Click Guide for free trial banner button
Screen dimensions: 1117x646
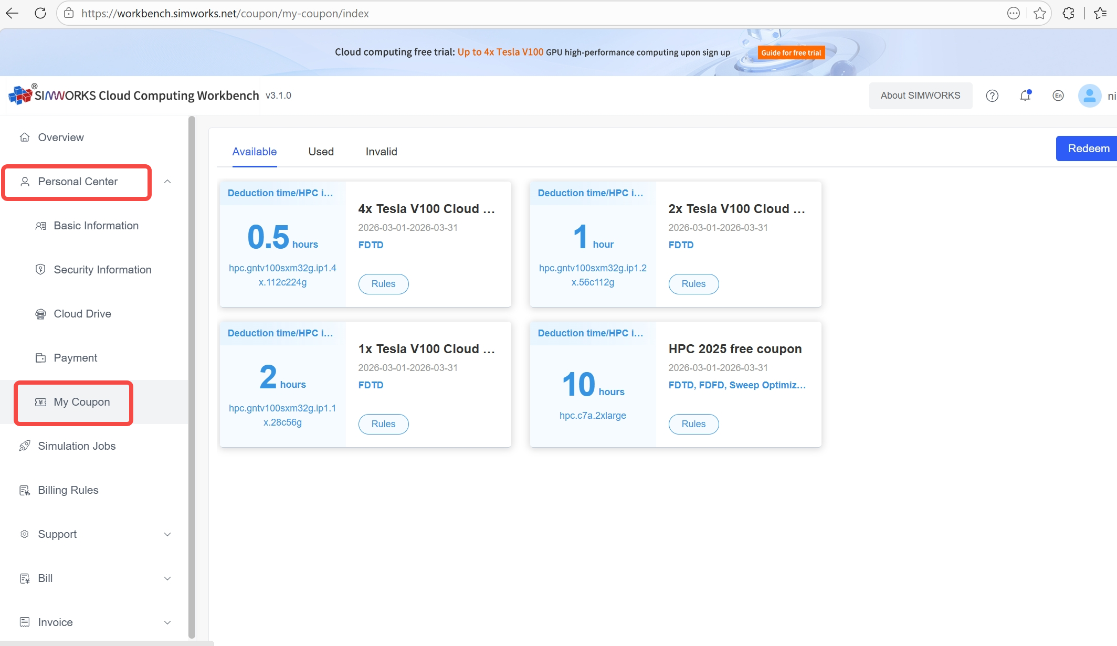(791, 52)
